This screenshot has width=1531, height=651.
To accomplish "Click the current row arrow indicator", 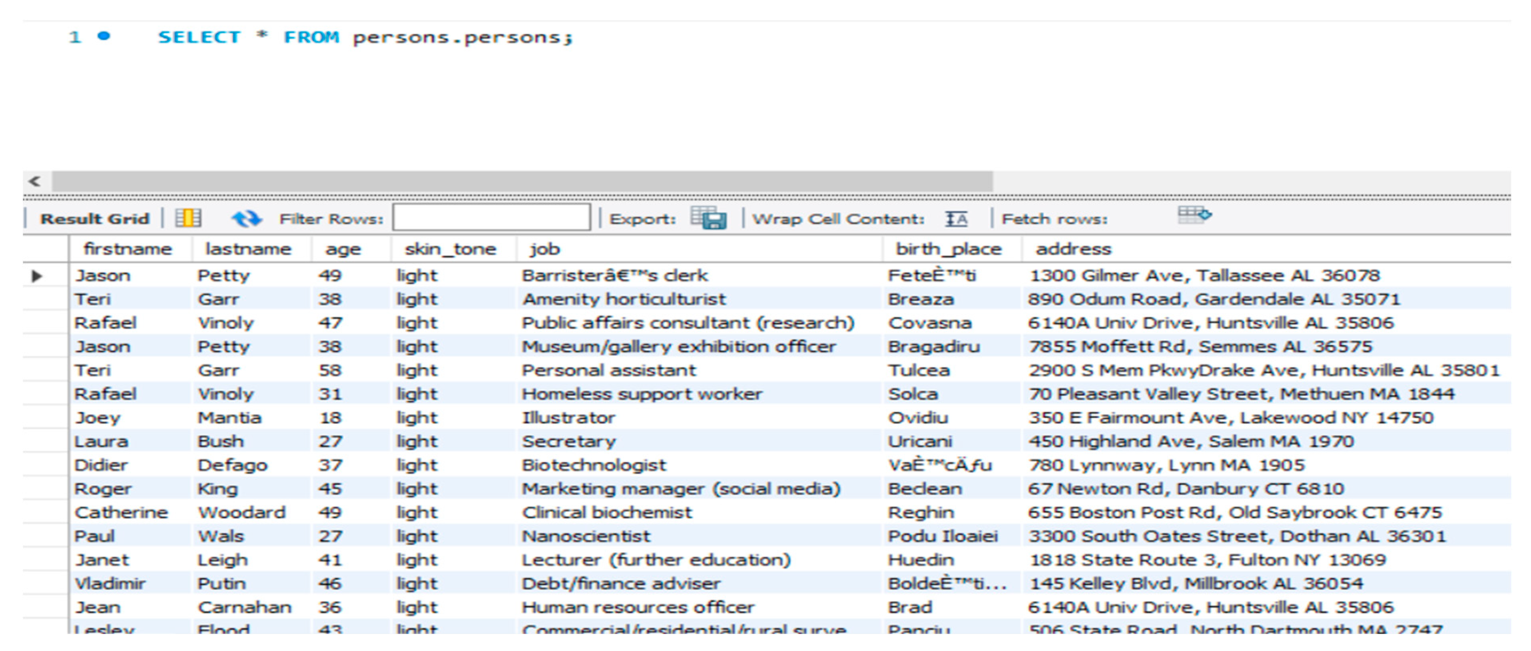I will pos(37,276).
